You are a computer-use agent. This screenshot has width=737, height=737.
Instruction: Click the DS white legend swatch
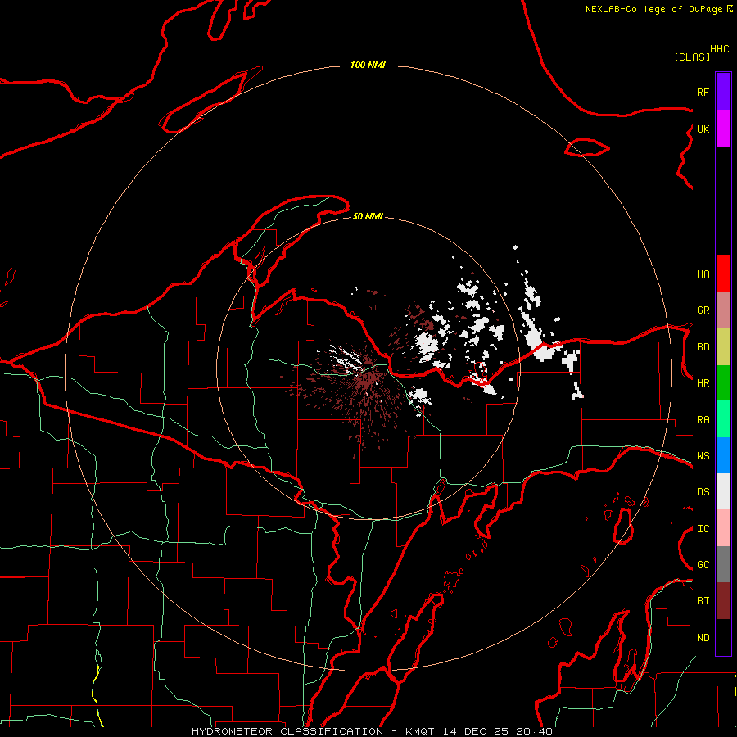pos(723,491)
